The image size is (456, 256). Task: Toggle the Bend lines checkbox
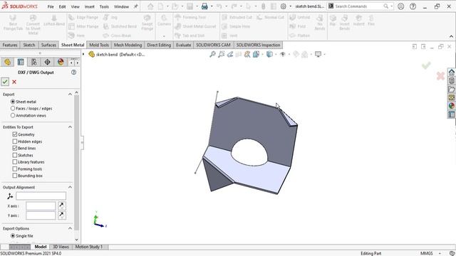click(15, 148)
